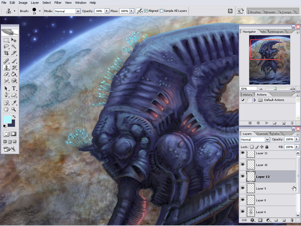Toggle the Default Actions checkmark off

click(x=243, y=100)
